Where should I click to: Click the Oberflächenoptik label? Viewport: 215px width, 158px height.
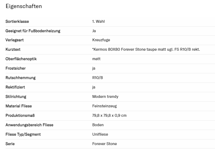(21, 59)
